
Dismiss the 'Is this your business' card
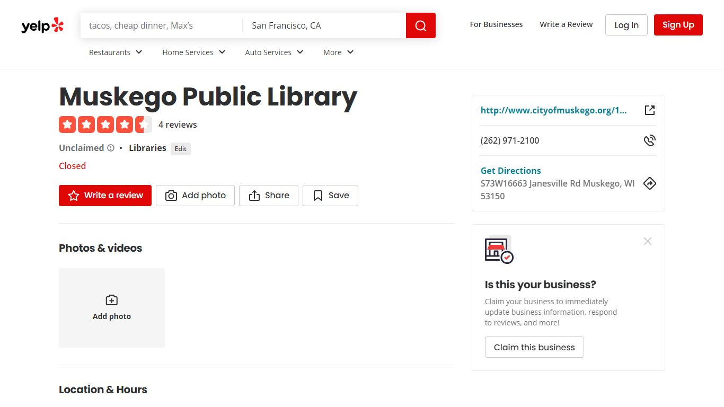coord(648,241)
